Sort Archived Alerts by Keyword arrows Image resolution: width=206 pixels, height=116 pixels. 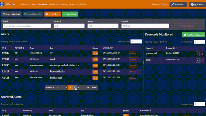[x=32, y=111]
